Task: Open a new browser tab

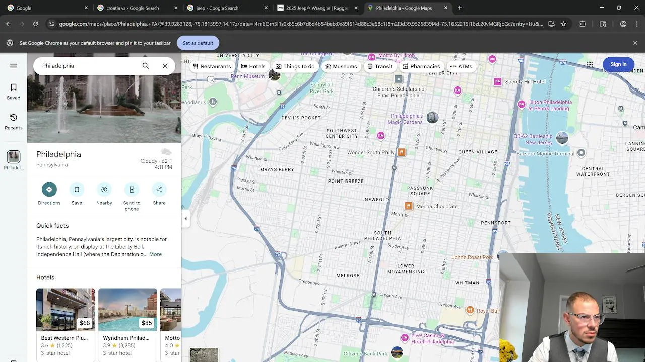Action: coord(460,8)
